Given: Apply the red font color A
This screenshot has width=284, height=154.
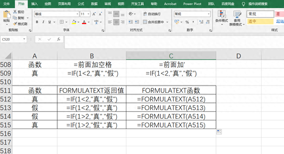Looking at the screenshot, I should pyautogui.click(x=84, y=22).
